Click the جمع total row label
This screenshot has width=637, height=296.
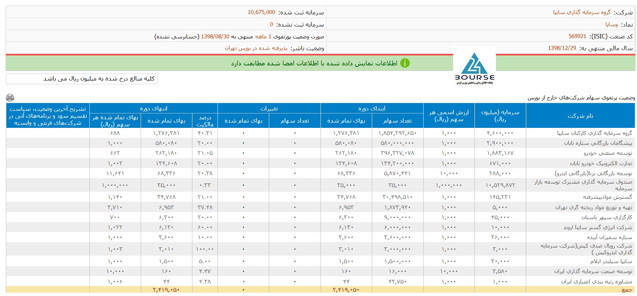coord(627,290)
